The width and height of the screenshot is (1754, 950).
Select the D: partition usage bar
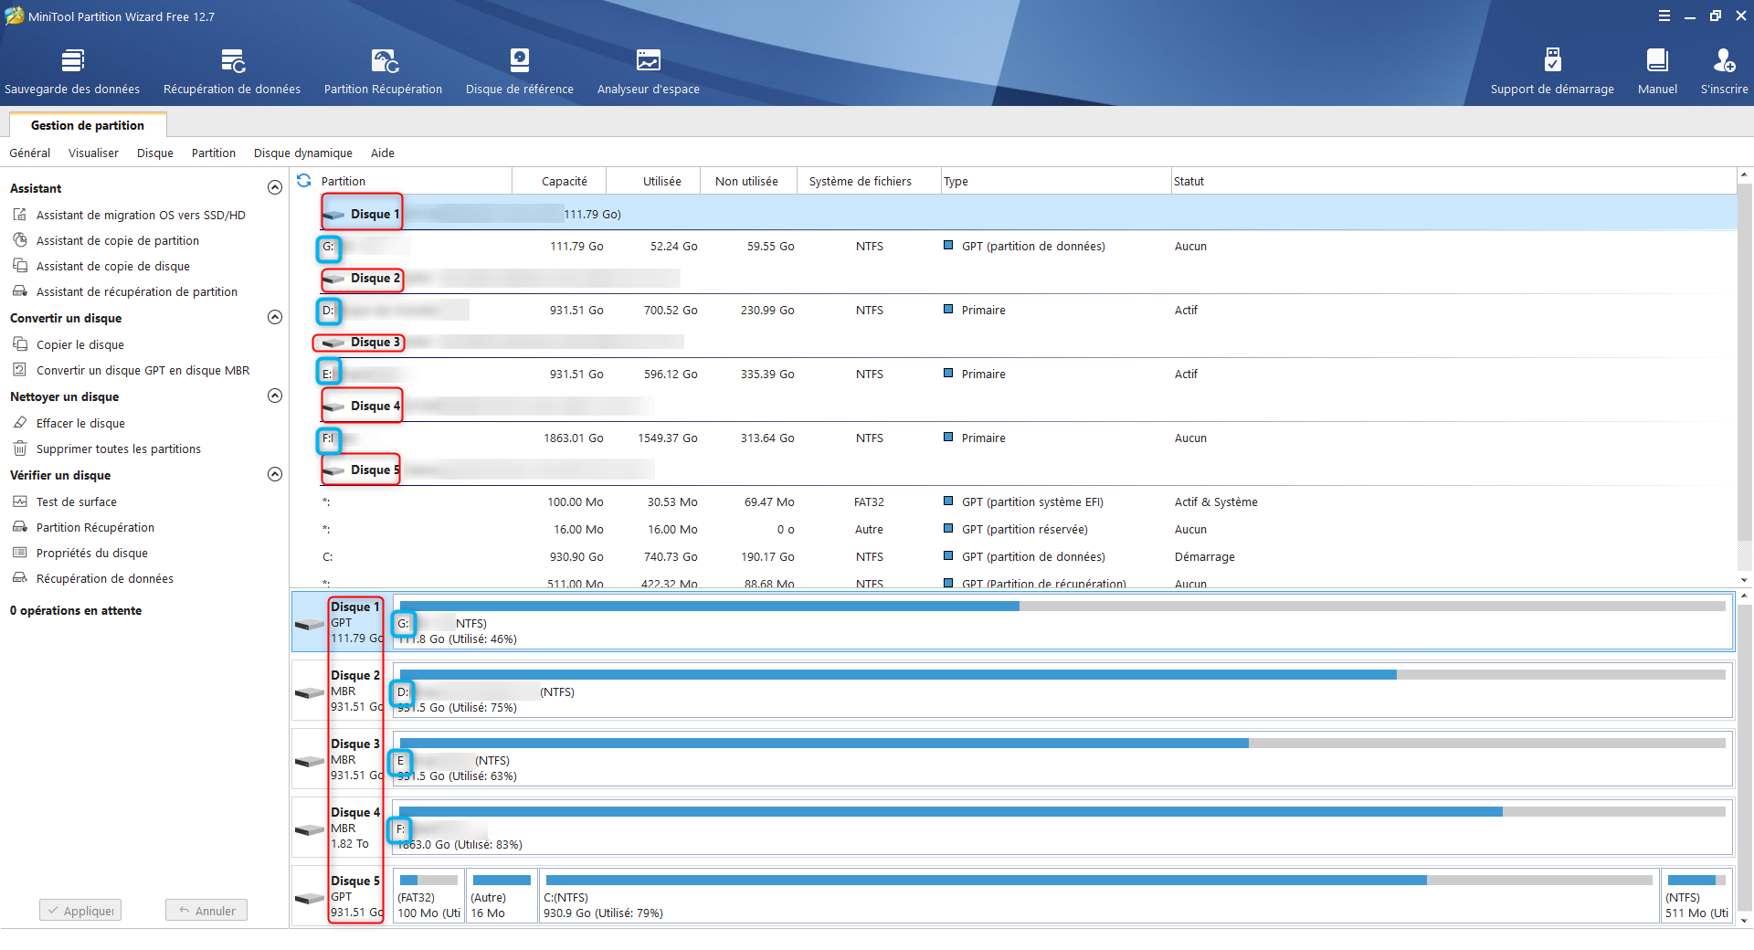(x=1062, y=675)
